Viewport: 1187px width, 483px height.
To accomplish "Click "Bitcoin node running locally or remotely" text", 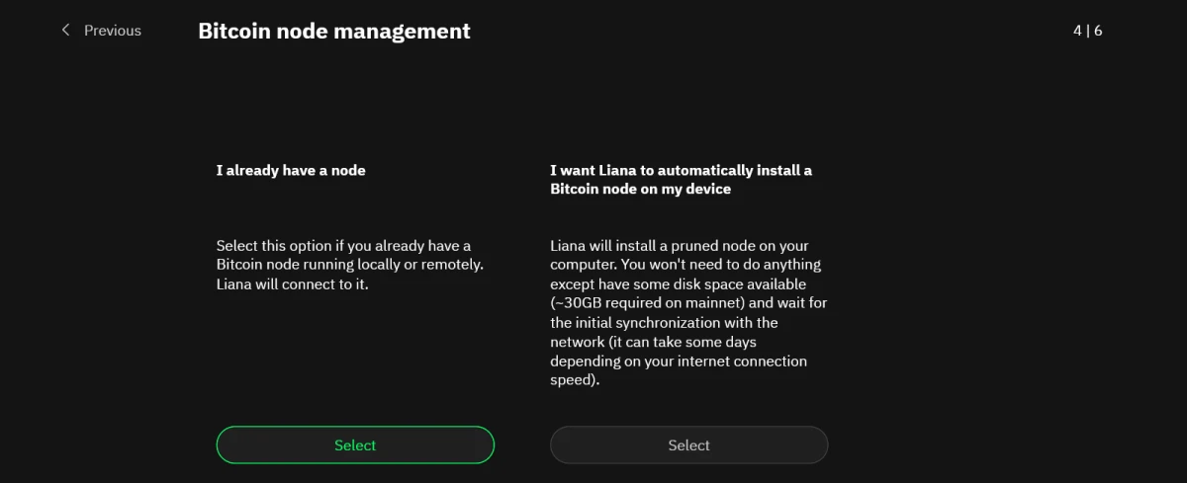I will pyautogui.click(x=349, y=265).
